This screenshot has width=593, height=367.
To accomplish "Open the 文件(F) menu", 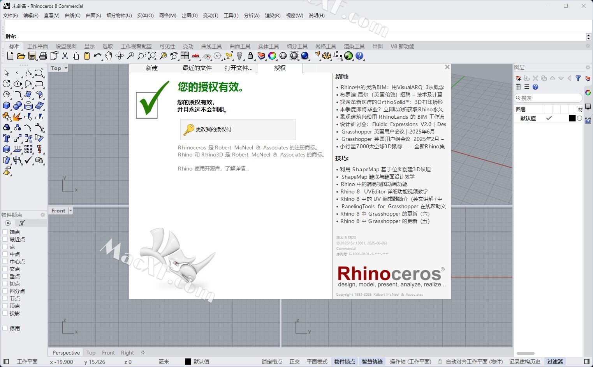I will [x=11, y=16].
